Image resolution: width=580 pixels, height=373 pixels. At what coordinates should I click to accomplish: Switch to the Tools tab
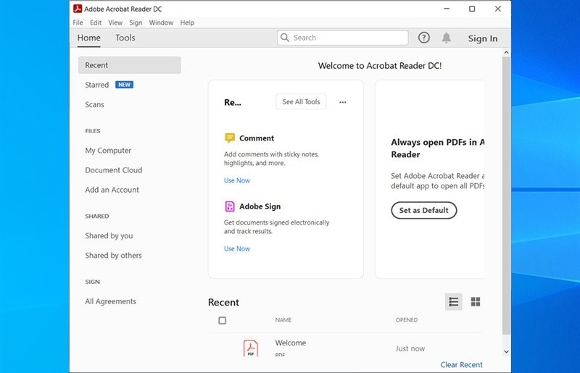(x=125, y=38)
